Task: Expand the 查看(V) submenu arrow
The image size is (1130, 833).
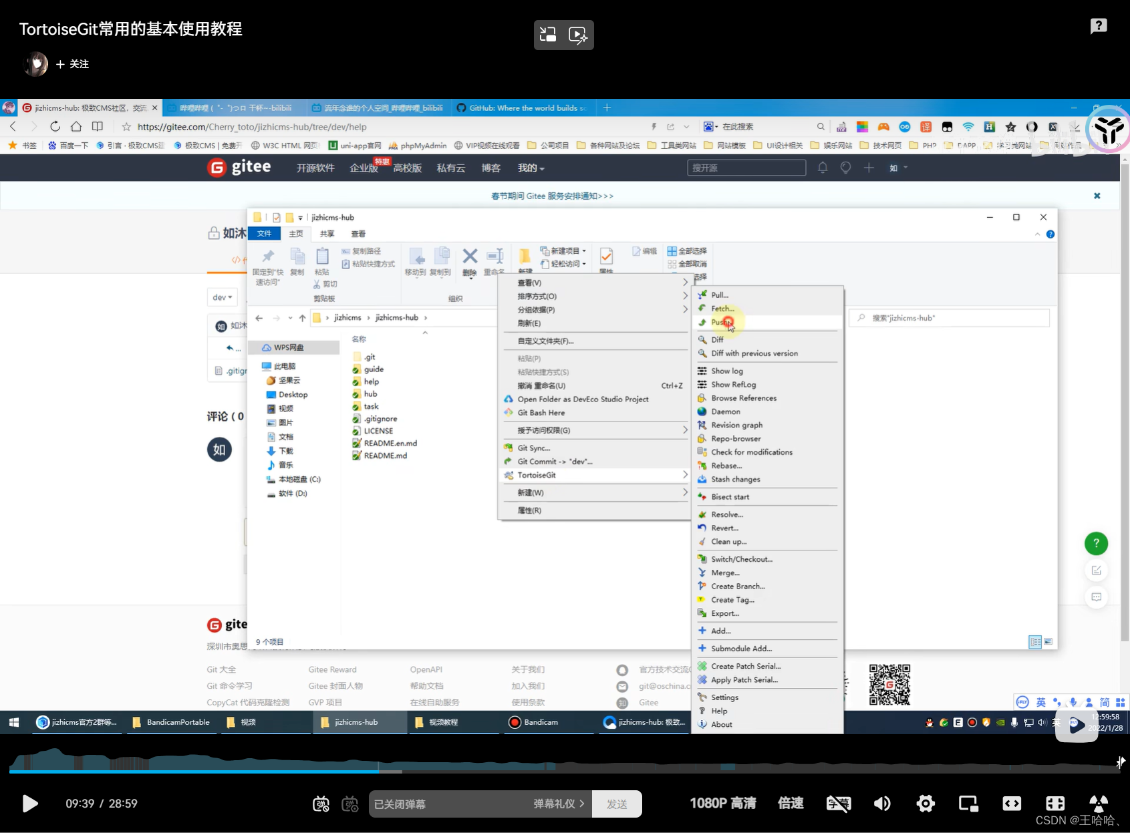Action: coord(685,283)
